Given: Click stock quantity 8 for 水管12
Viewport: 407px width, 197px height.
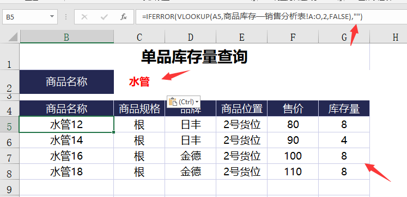Looking at the screenshot, I should click(344, 125).
